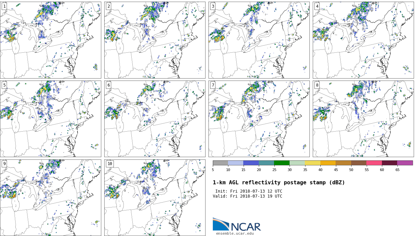
Task: Click the light blue 10-15 dBZ swatch
Action: click(x=236, y=163)
